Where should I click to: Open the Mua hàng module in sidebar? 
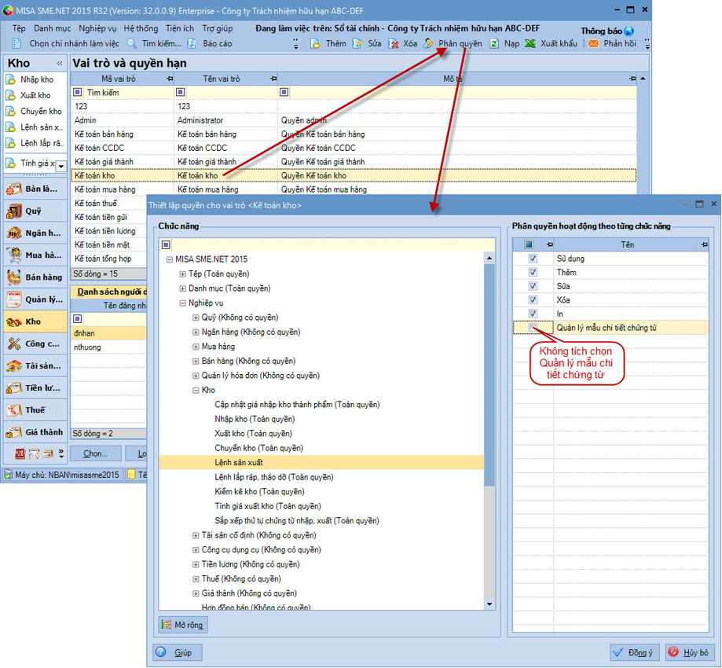(x=35, y=255)
